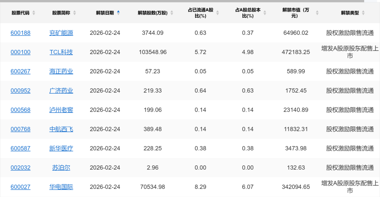Screen dimensions: 380x197
Task: Open stock code 000952 link
Action: click(x=20, y=91)
